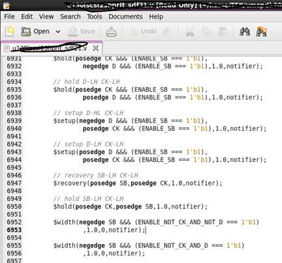Open the View menu
Image resolution: width=282 pixels, height=263 pixels.
tap(46, 16)
